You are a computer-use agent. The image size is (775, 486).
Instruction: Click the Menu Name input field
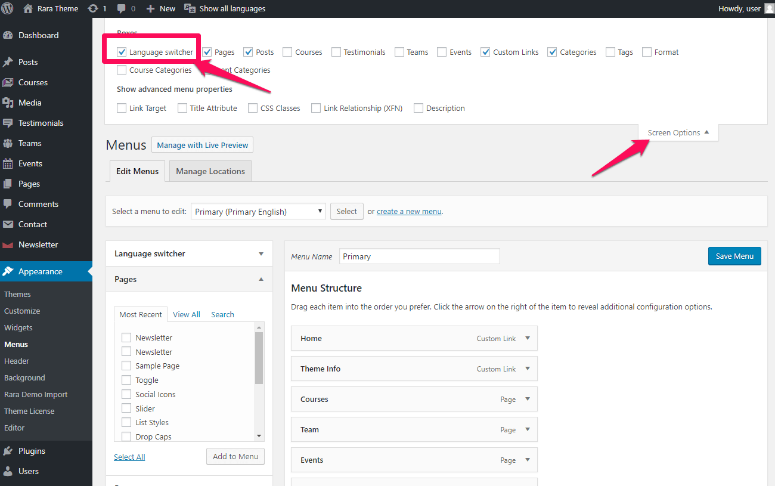tap(419, 256)
